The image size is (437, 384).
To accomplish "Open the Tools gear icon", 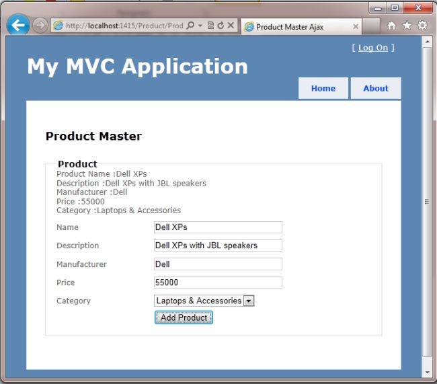I will [422, 26].
